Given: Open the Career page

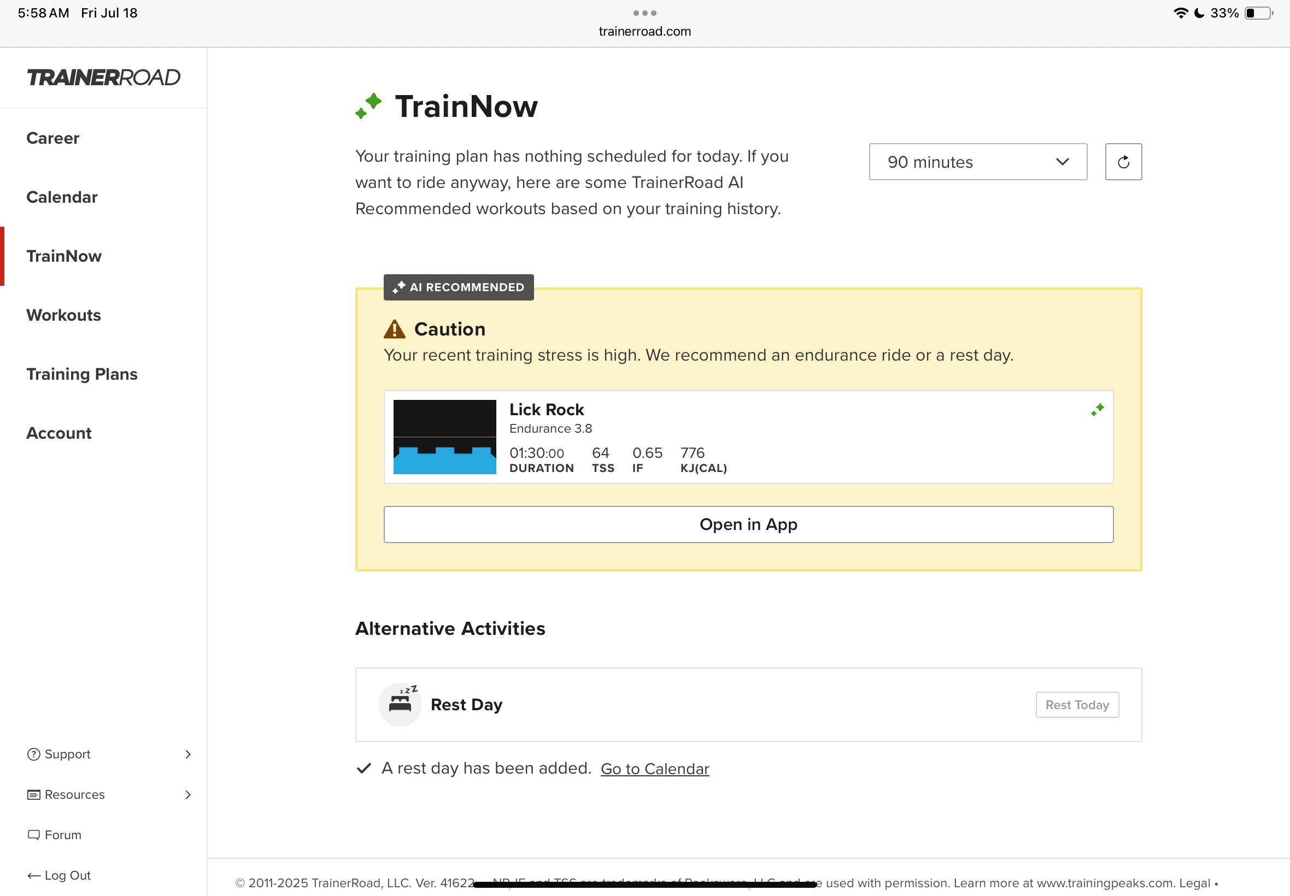Looking at the screenshot, I should click(x=53, y=138).
